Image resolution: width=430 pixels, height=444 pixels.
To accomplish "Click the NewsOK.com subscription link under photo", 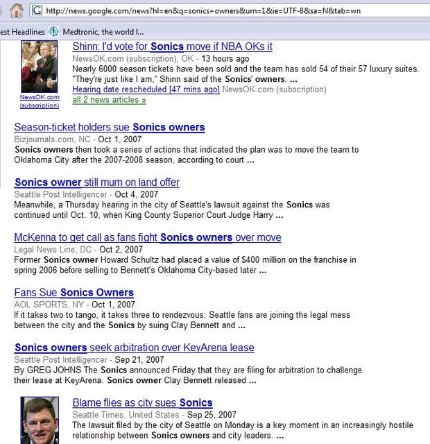I will click(x=39, y=101).
